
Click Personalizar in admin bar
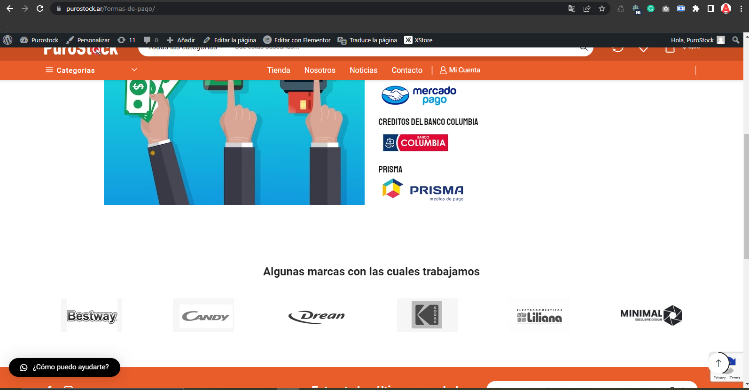pos(88,40)
